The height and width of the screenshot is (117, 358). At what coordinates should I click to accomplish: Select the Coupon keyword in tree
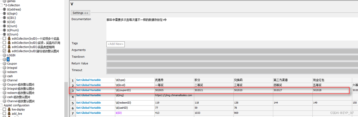tap(12, 64)
